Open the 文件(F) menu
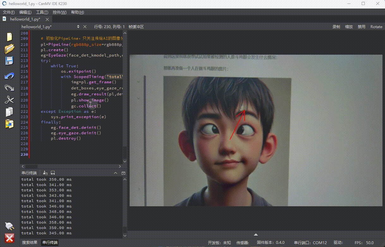The image size is (385, 247). point(9,12)
